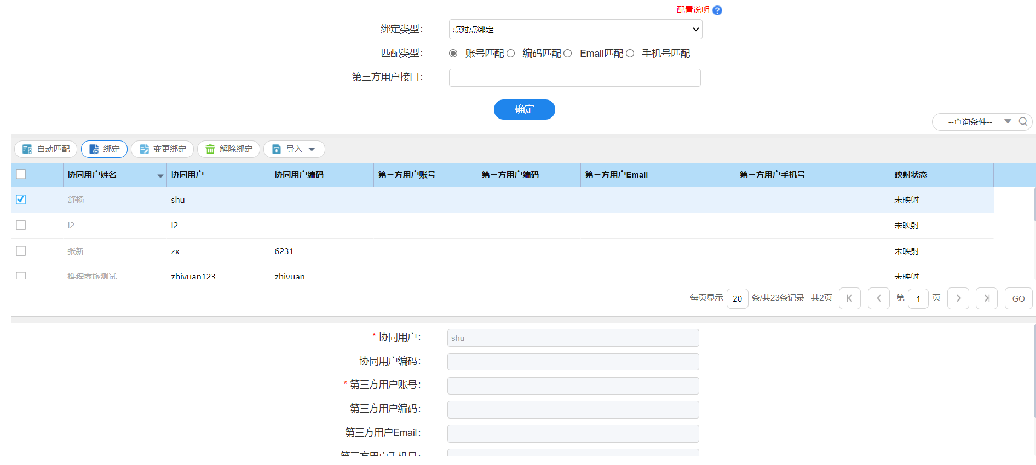Uncheck the 舒杨 row checkbox
1036x465 pixels.
21,199
